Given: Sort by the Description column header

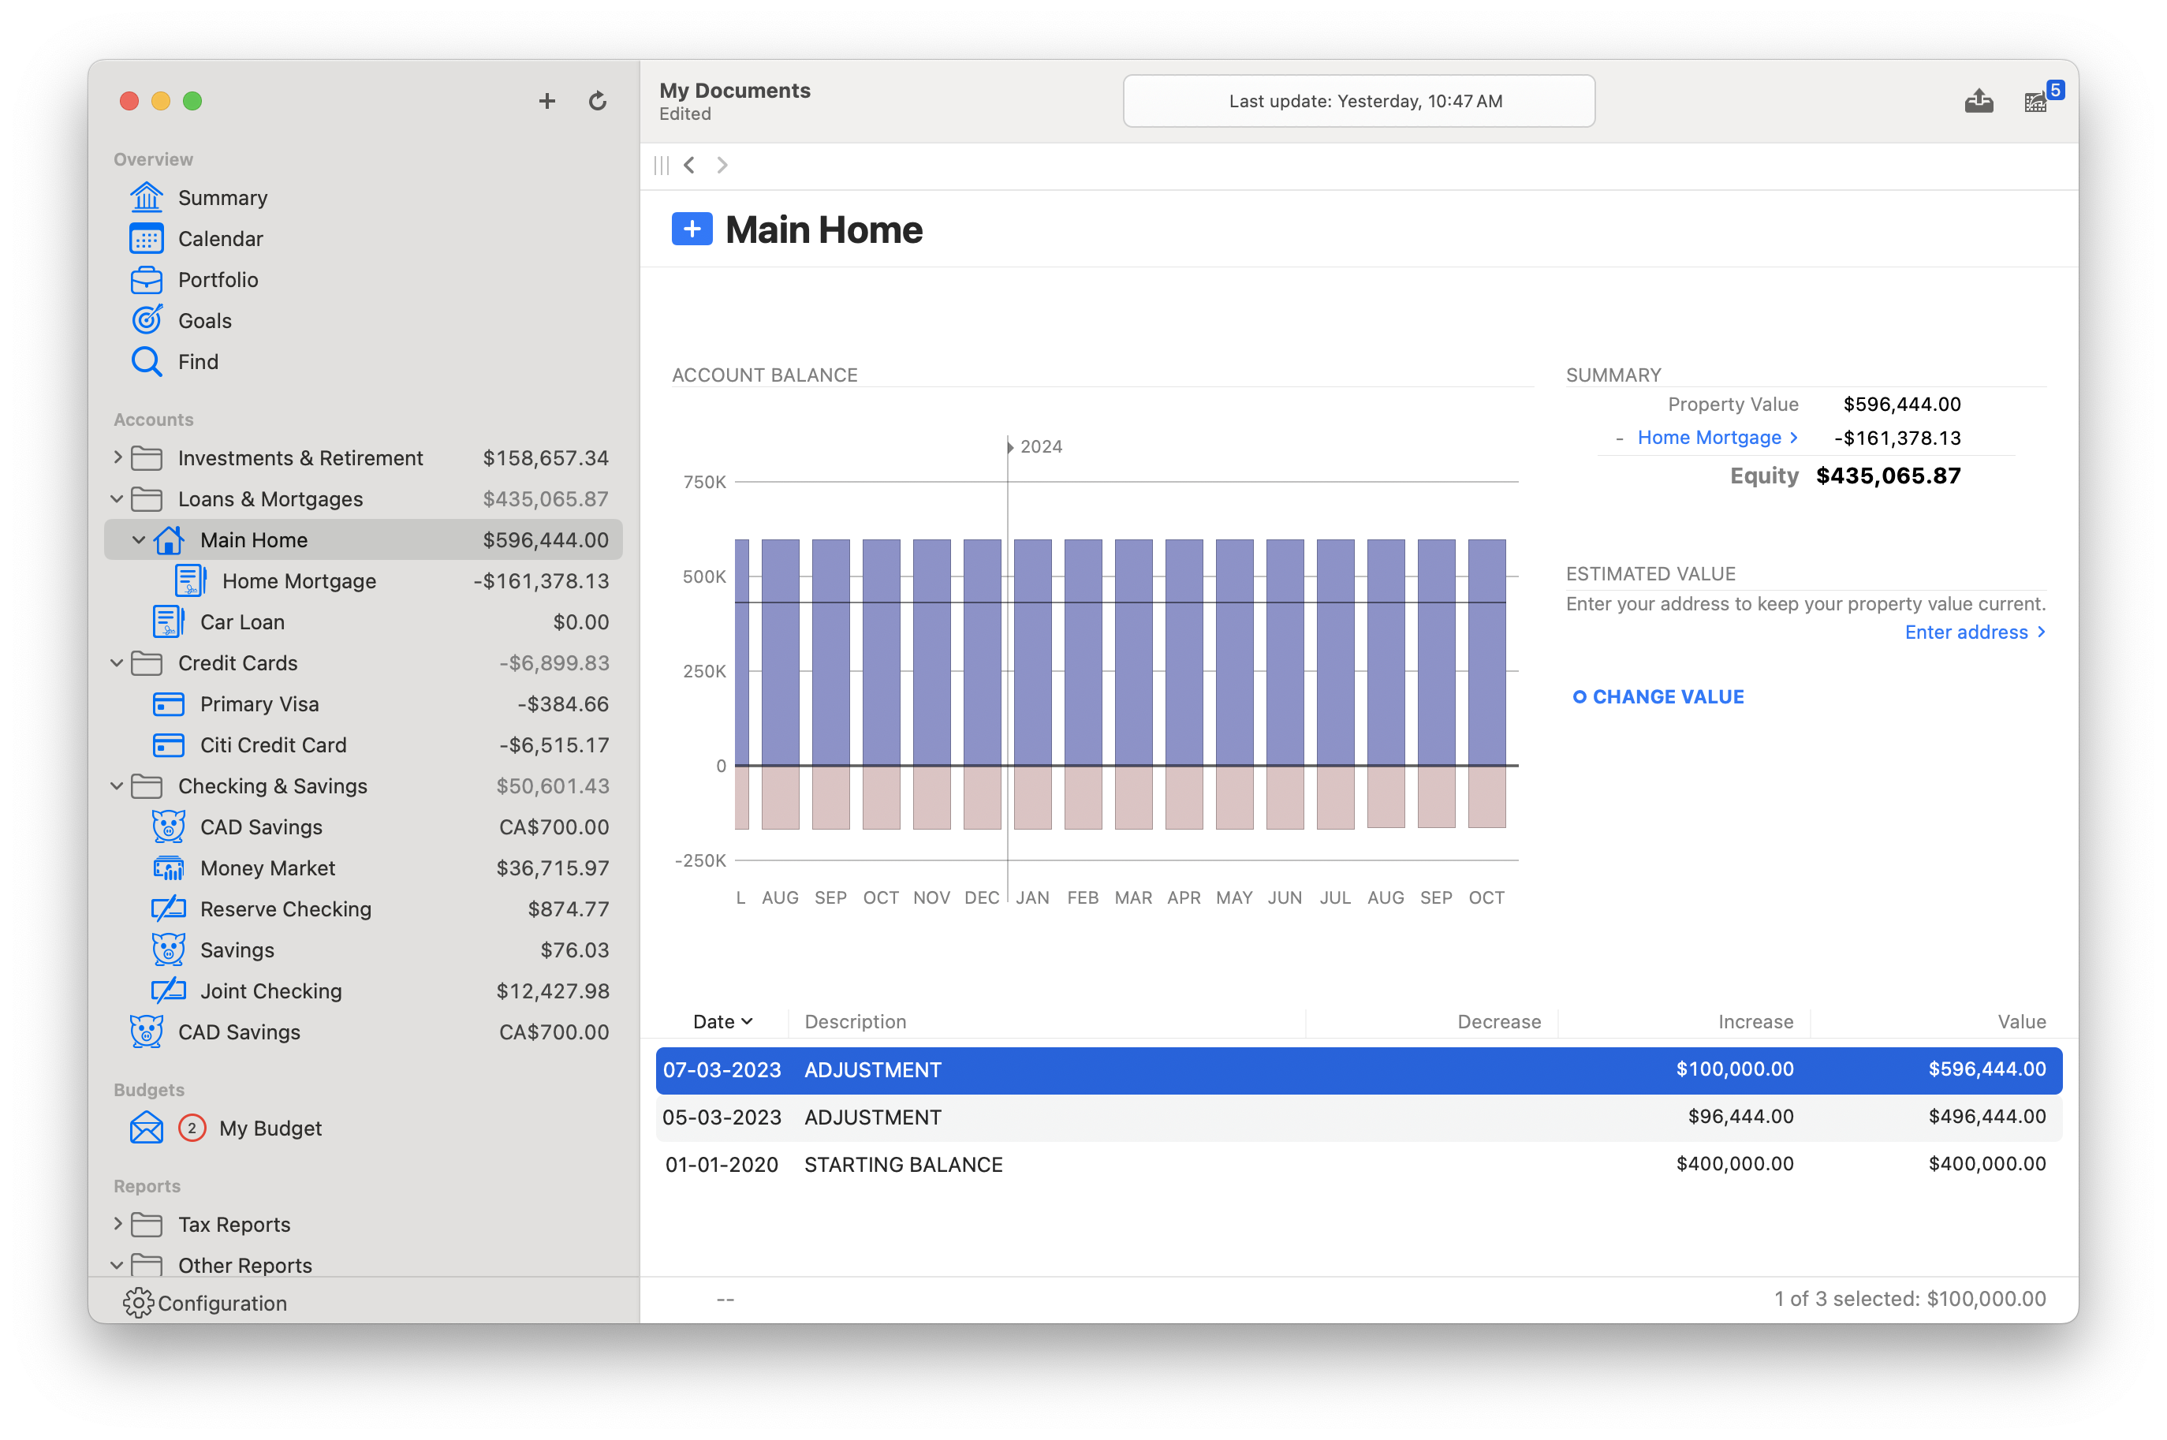Looking at the screenshot, I should point(855,1021).
